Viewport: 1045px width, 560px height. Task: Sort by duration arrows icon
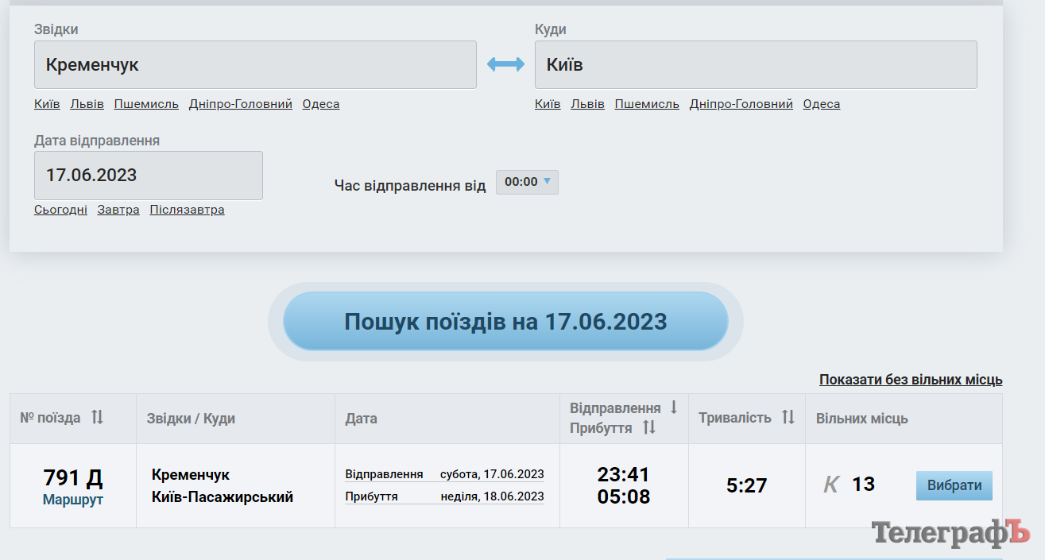pyautogui.click(x=788, y=417)
